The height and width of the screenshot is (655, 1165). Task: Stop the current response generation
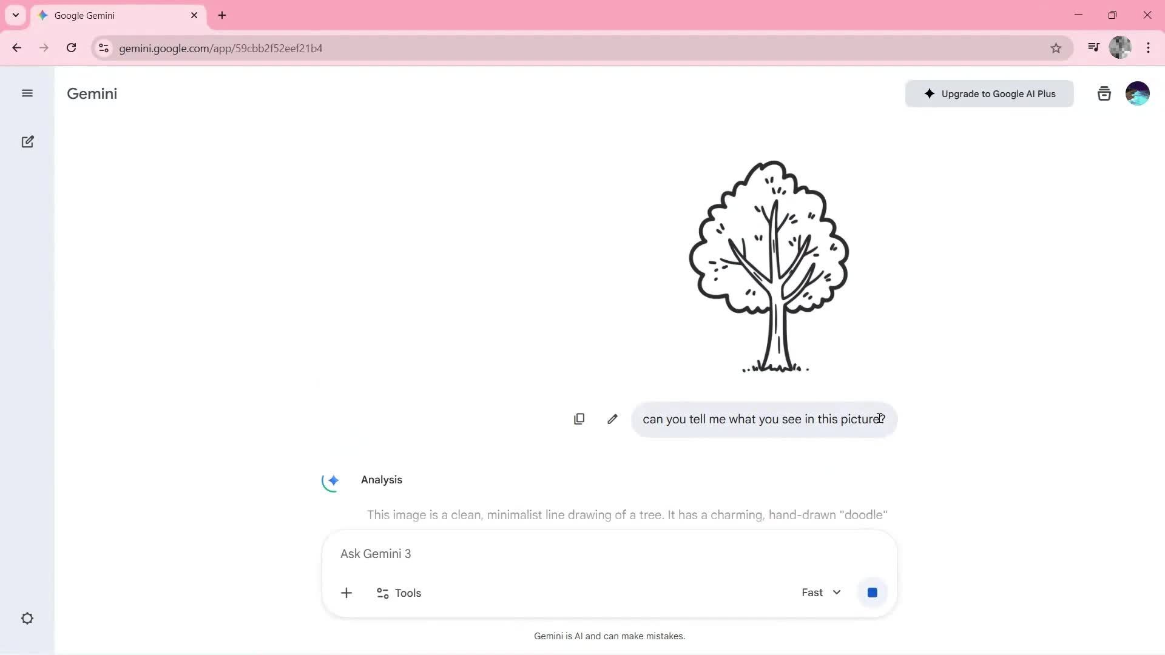[x=872, y=593]
